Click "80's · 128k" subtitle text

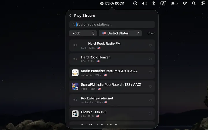[88, 48]
